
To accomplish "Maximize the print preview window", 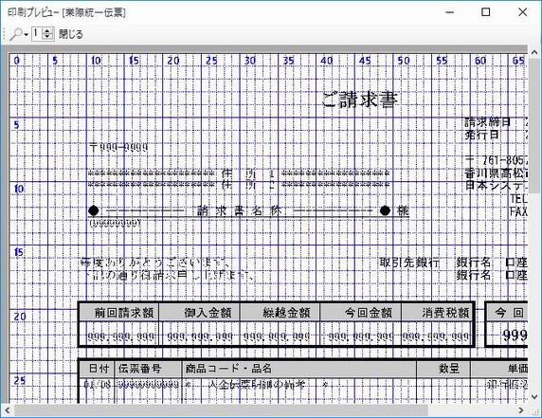I will pyautogui.click(x=486, y=12).
